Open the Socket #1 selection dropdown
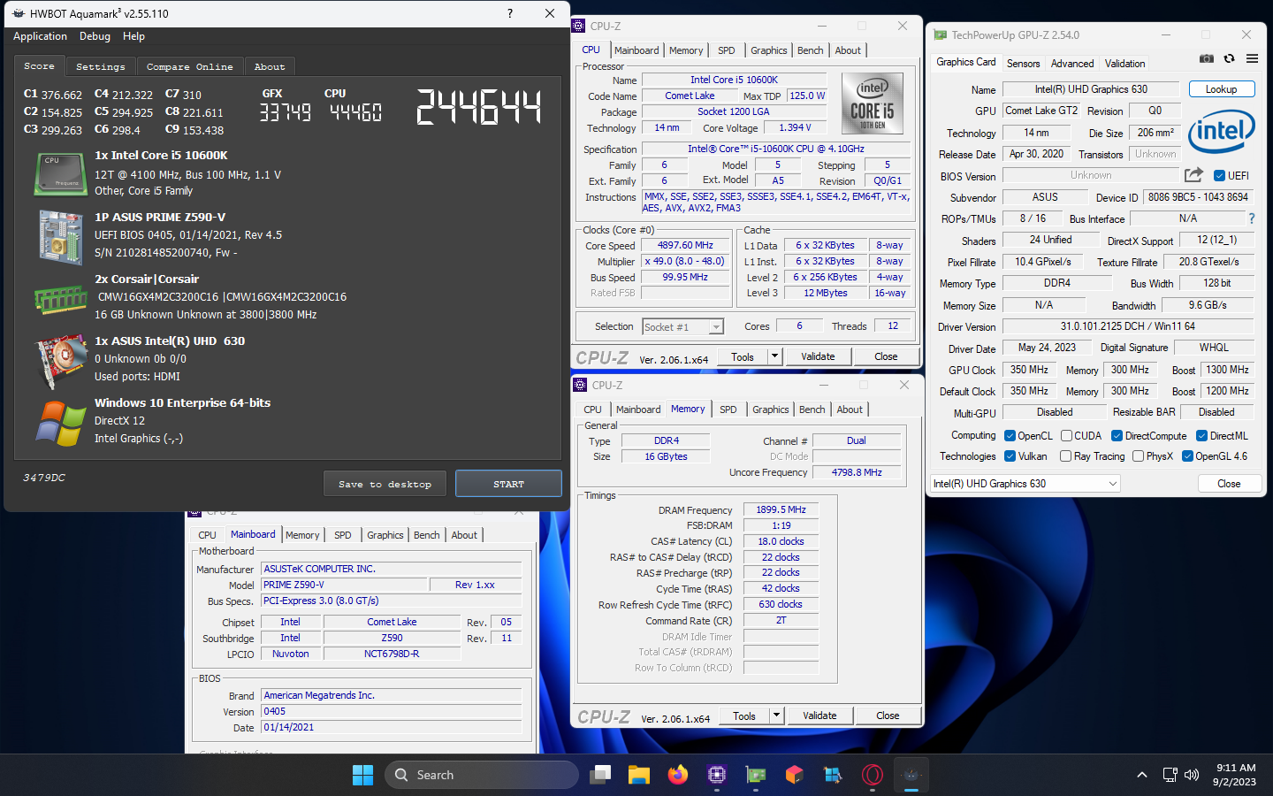This screenshot has width=1273, height=796. tap(683, 327)
